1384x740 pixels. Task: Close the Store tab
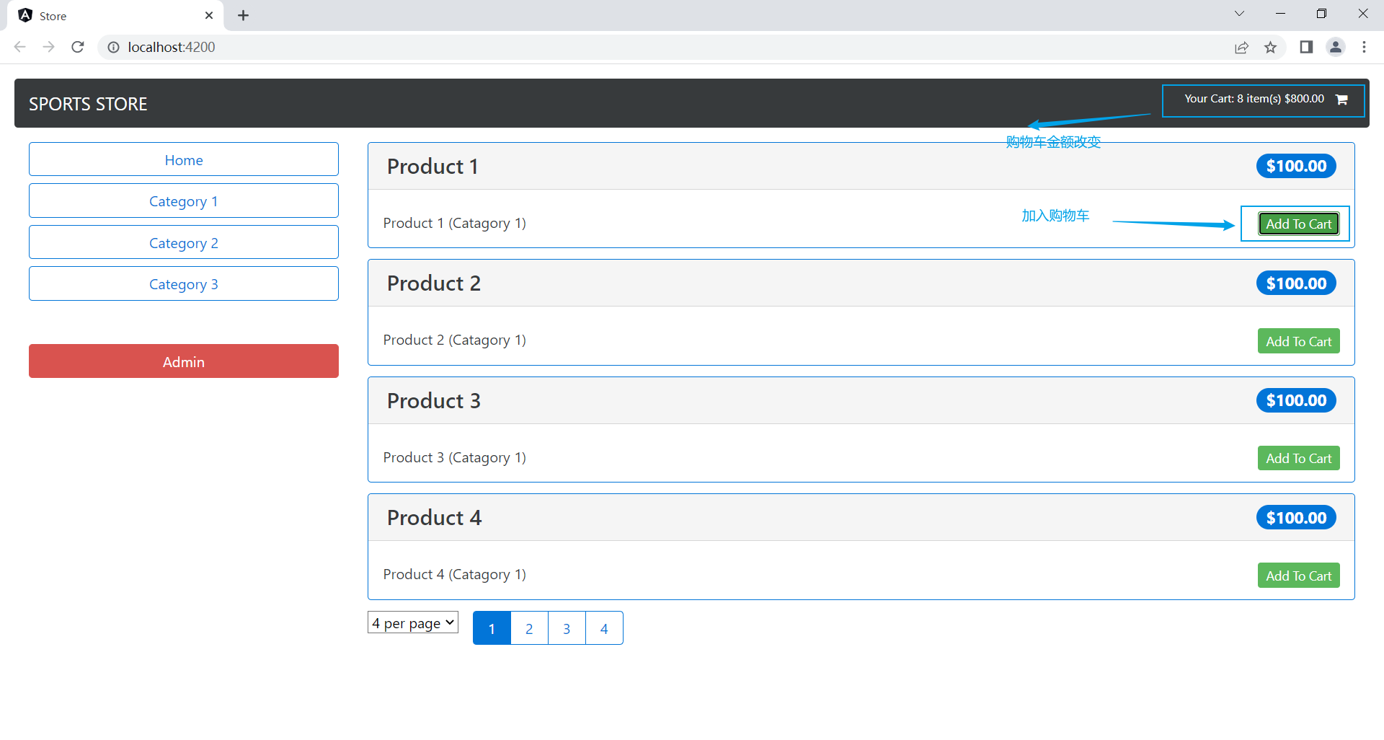click(209, 15)
